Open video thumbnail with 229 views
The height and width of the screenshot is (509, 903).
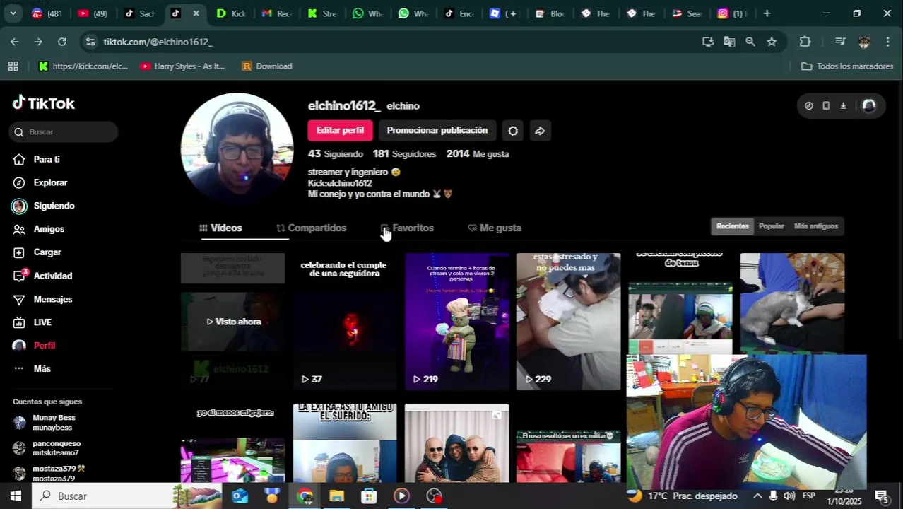(x=568, y=322)
